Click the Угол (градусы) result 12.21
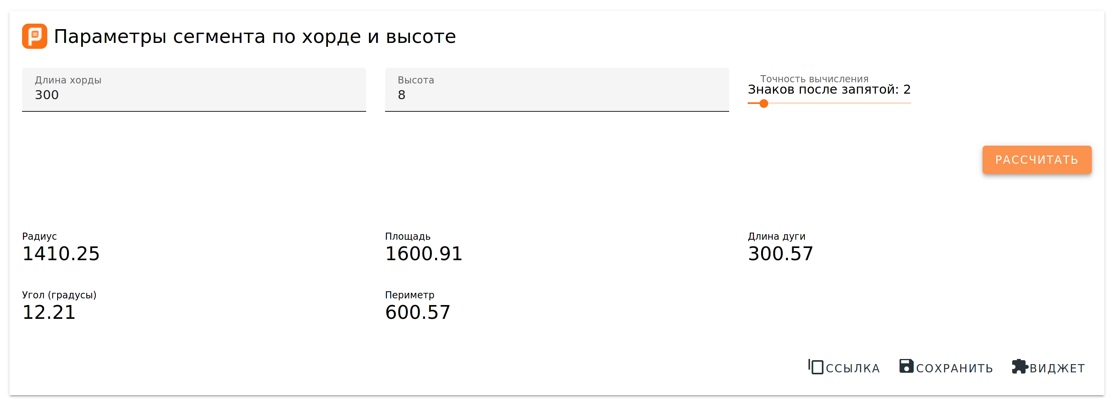The height and width of the screenshot is (407, 1117). (49, 312)
